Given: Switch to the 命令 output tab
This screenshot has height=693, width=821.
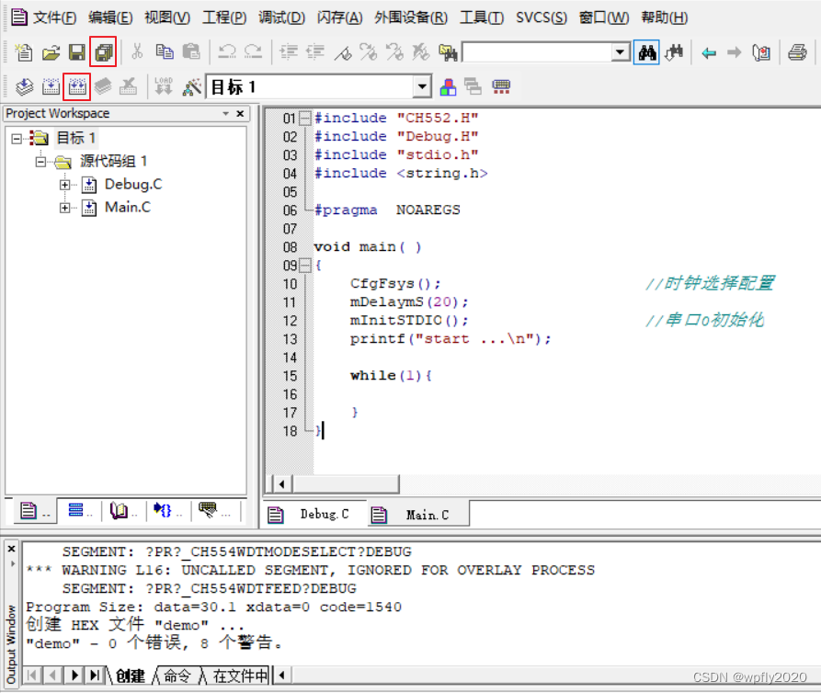Looking at the screenshot, I should [x=177, y=676].
